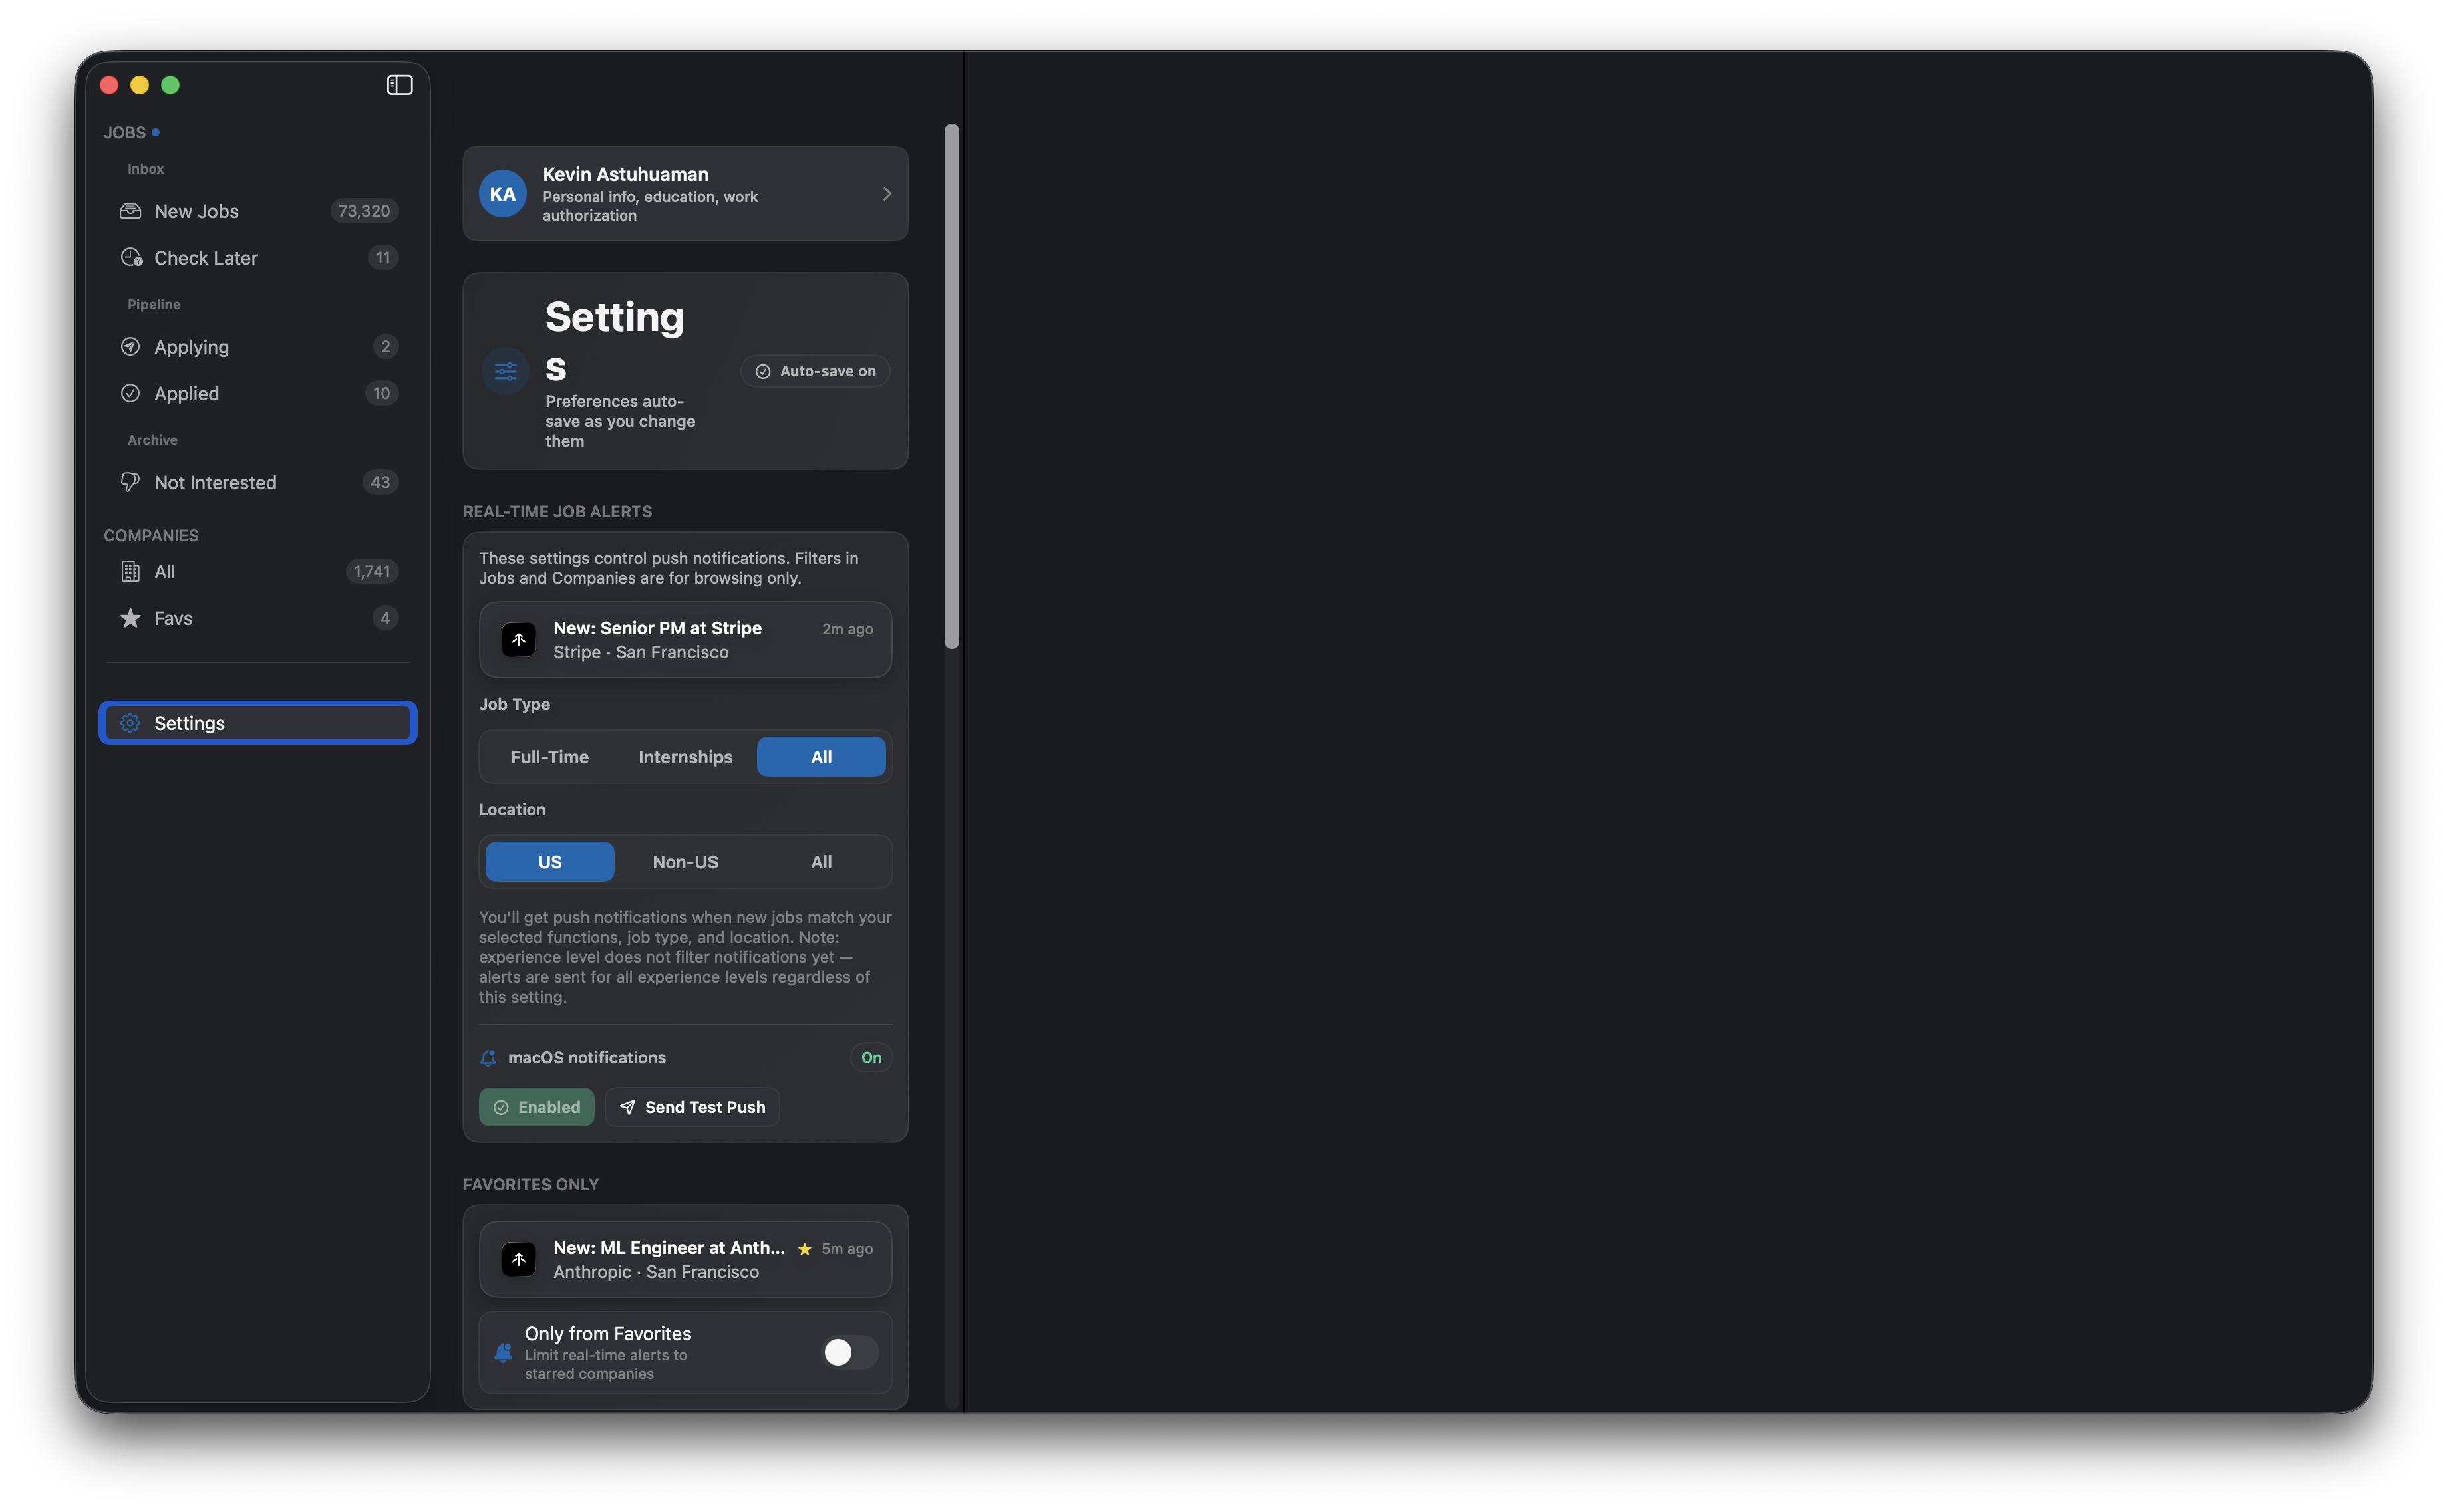The image size is (2448, 1512).
Task: Open Favs using the star icon
Action: (130, 618)
